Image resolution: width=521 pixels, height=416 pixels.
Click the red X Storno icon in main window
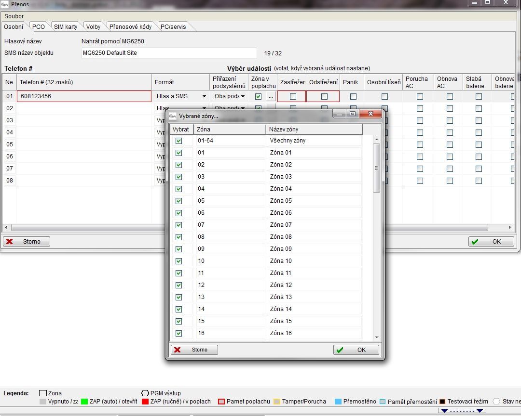click(10, 242)
